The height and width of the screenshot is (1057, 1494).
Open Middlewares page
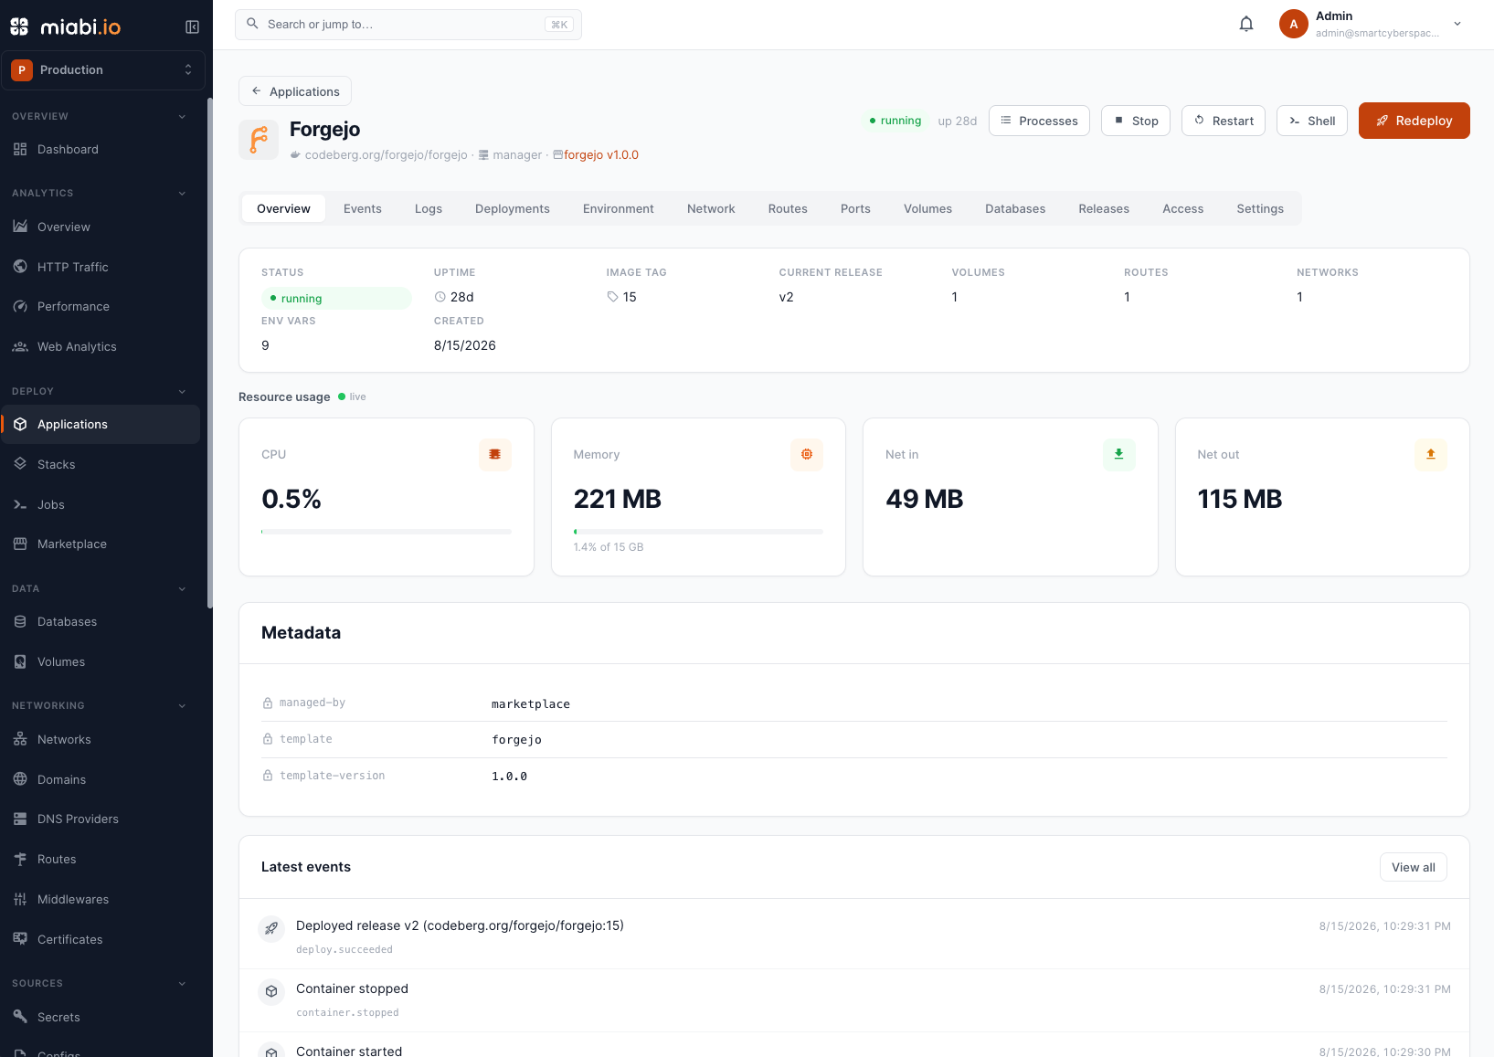101,899
